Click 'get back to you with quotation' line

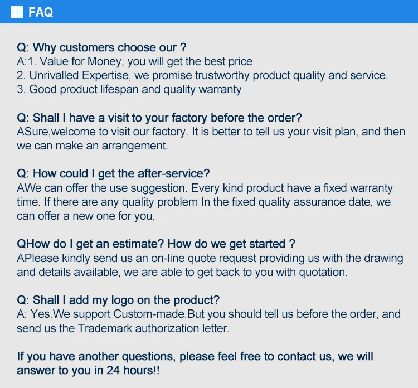tap(182, 272)
